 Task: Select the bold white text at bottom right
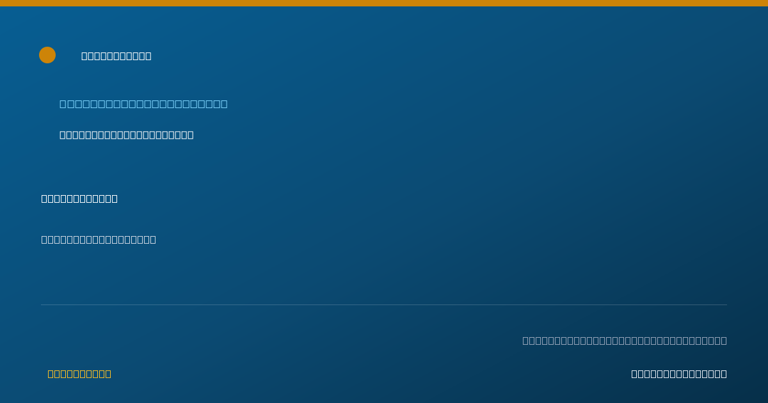679,374
